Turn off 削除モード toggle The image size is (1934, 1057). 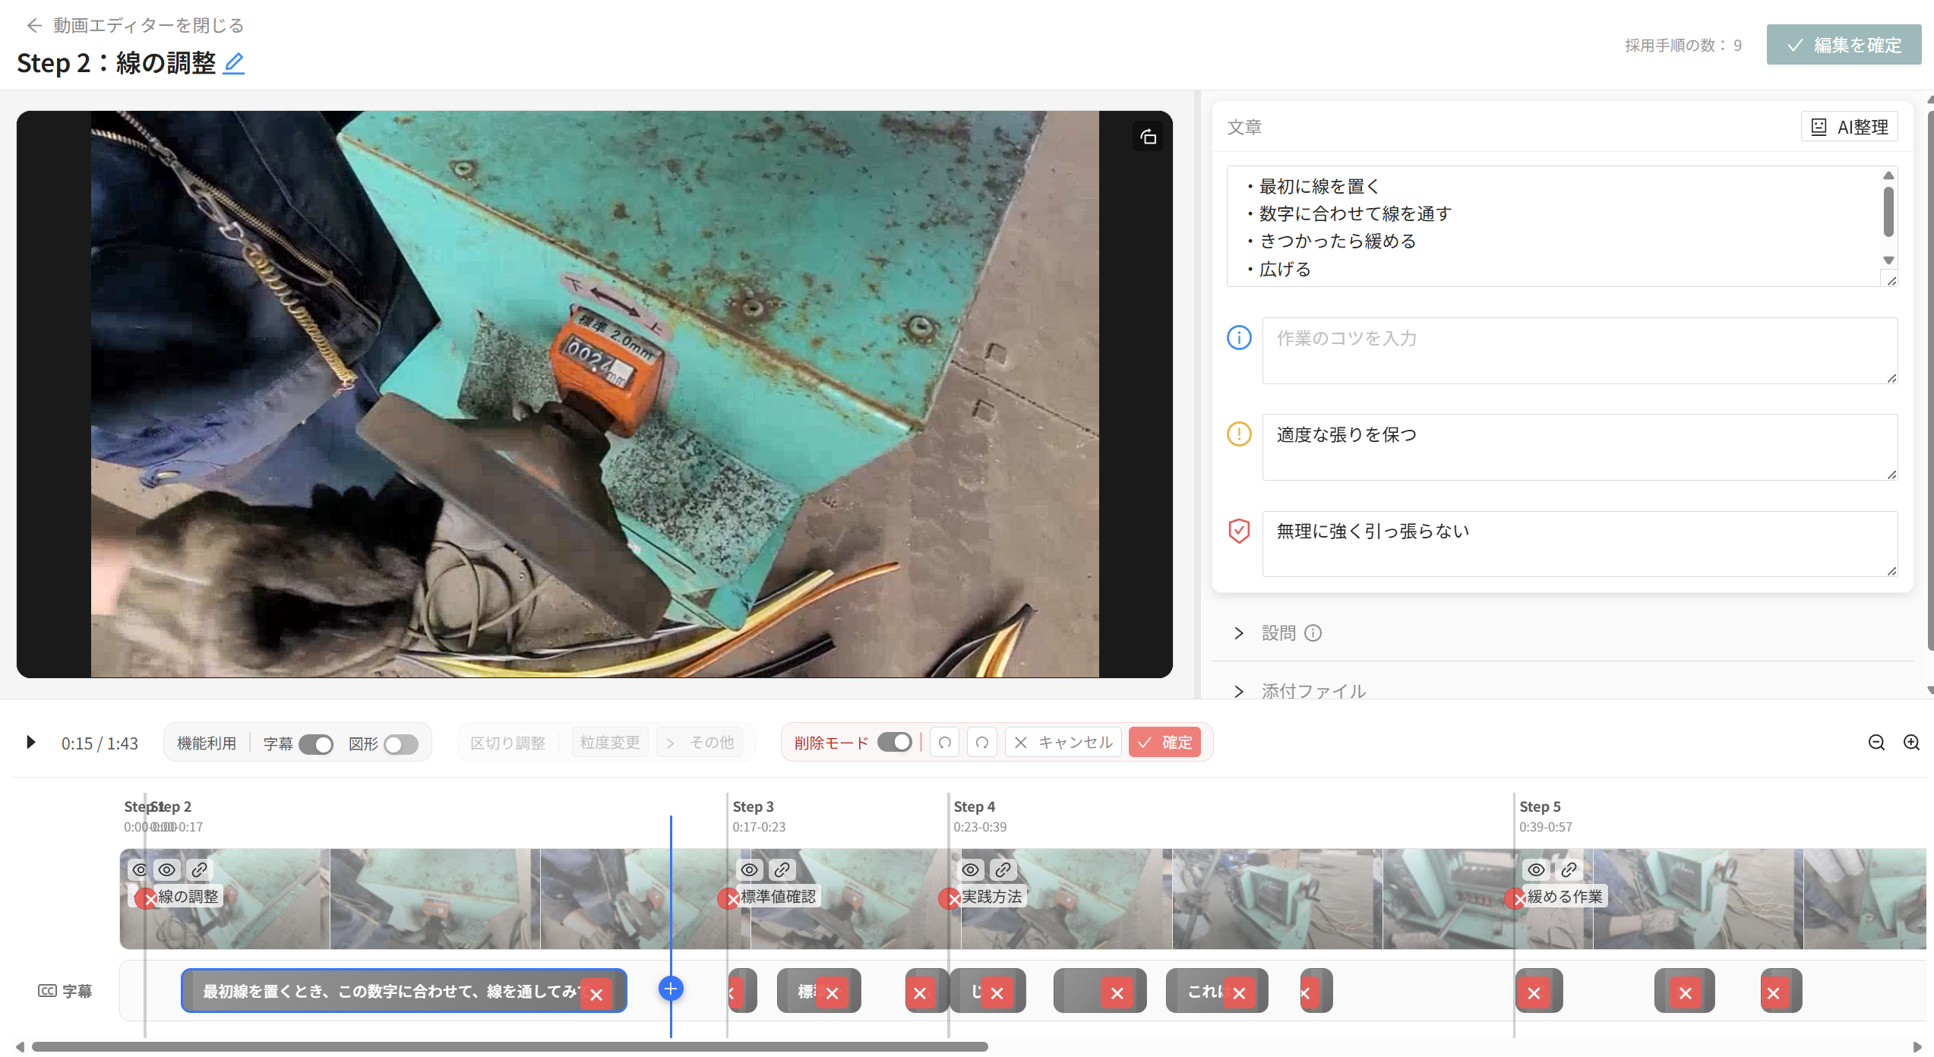[x=894, y=742]
